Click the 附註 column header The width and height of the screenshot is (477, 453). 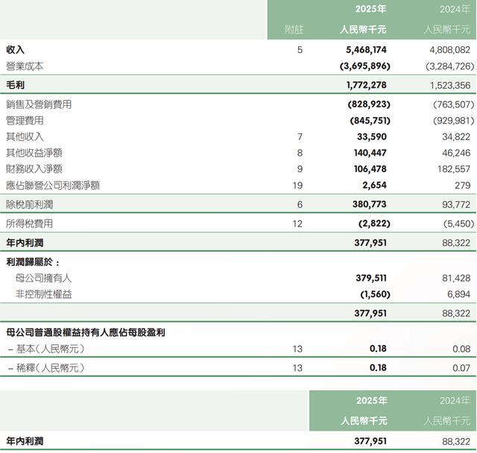click(x=295, y=31)
